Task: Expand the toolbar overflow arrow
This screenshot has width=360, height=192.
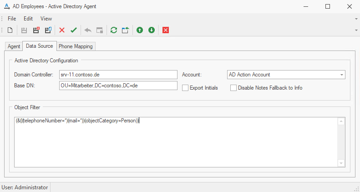Action: pyautogui.click(x=356, y=30)
